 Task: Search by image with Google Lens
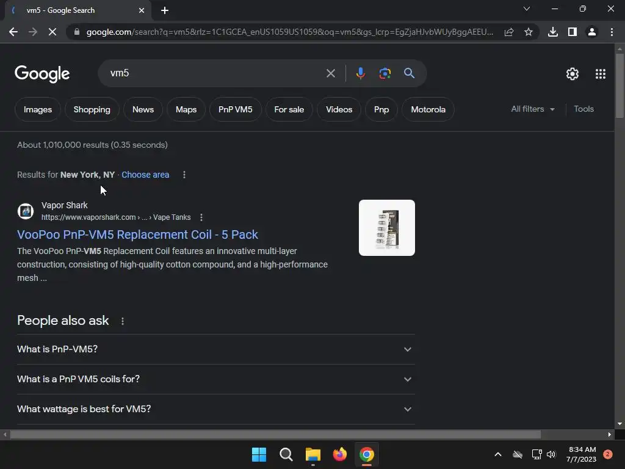(385, 73)
